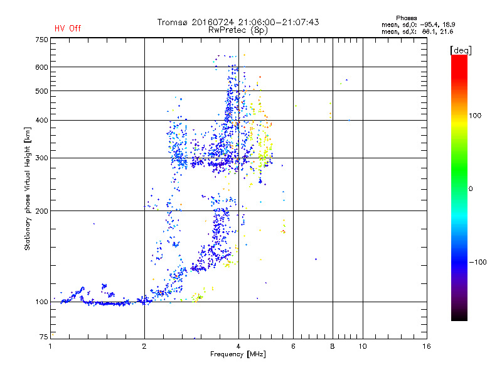Click the x-axis '2' tick label
This screenshot has width=502, height=377.
click(144, 346)
